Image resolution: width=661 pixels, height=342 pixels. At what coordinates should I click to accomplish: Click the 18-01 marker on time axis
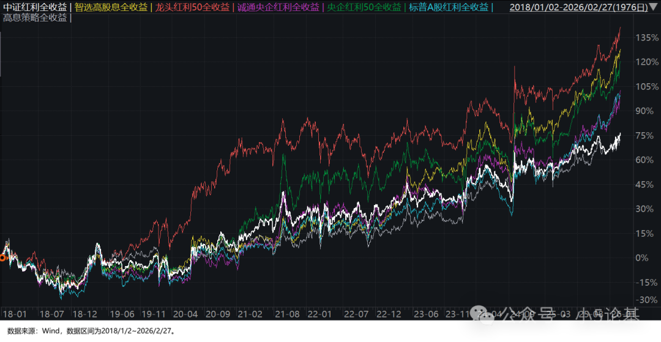[15, 314]
